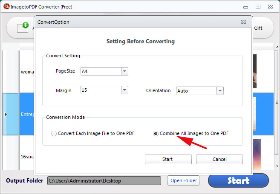
Task: Click the PageSize value A4 field
Action: click(101, 71)
